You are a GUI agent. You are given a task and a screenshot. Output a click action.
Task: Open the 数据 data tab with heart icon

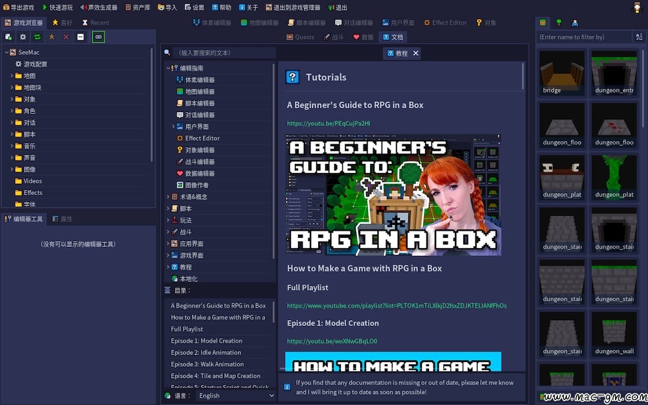364,37
